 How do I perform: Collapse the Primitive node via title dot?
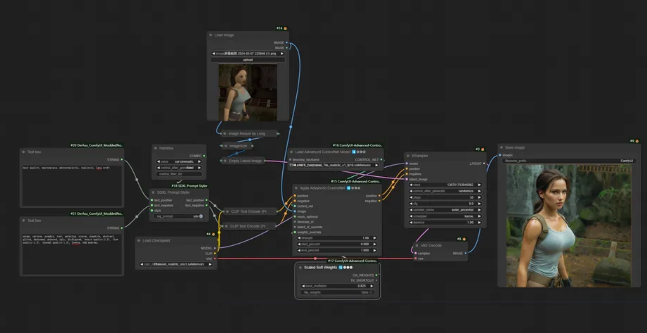(156, 148)
